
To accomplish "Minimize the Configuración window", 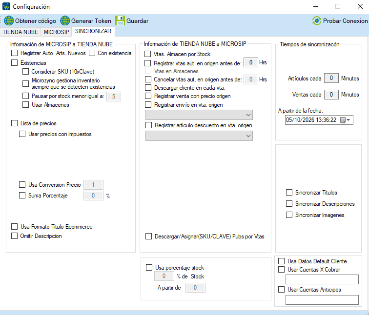I will pyautogui.click(x=316, y=6).
